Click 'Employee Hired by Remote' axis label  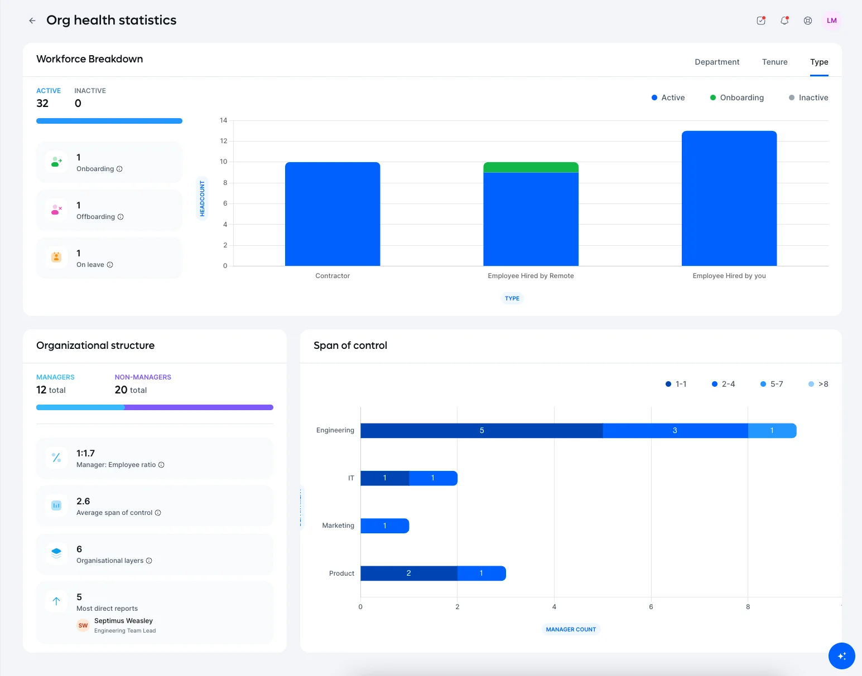tap(531, 276)
